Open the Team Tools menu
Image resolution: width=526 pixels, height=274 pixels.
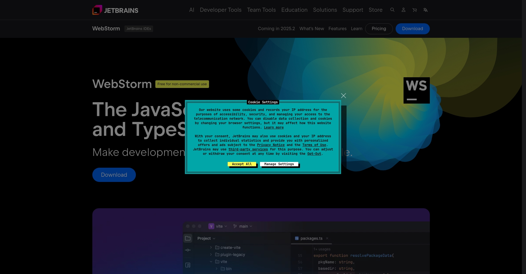[x=261, y=10]
